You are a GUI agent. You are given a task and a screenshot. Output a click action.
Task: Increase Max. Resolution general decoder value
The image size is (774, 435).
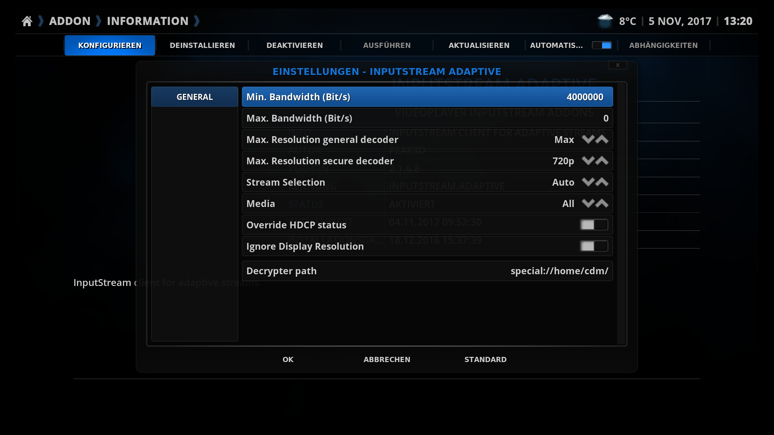coord(602,139)
